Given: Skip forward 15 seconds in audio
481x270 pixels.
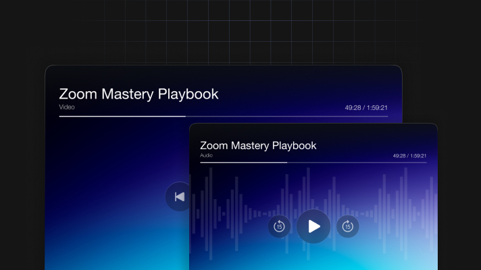Looking at the screenshot, I should pyautogui.click(x=347, y=226).
